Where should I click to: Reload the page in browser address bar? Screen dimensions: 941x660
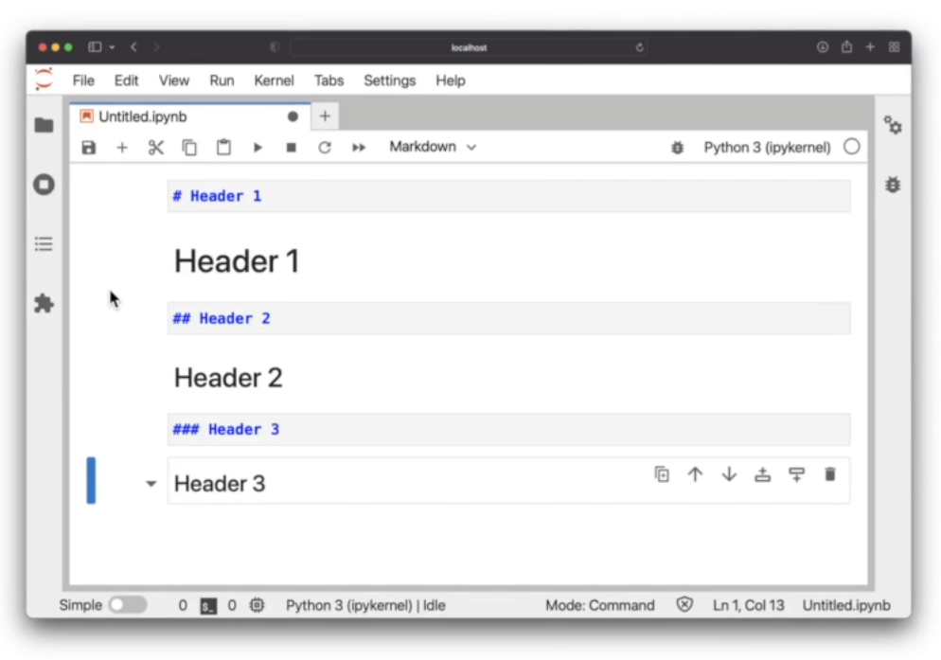[639, 46]
